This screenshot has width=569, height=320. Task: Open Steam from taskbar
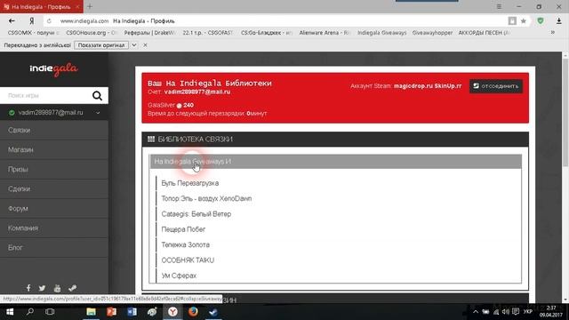point(213,312)
